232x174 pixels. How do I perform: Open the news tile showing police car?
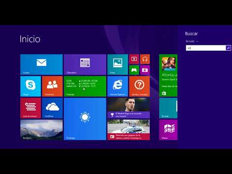(x=129, y=130)
